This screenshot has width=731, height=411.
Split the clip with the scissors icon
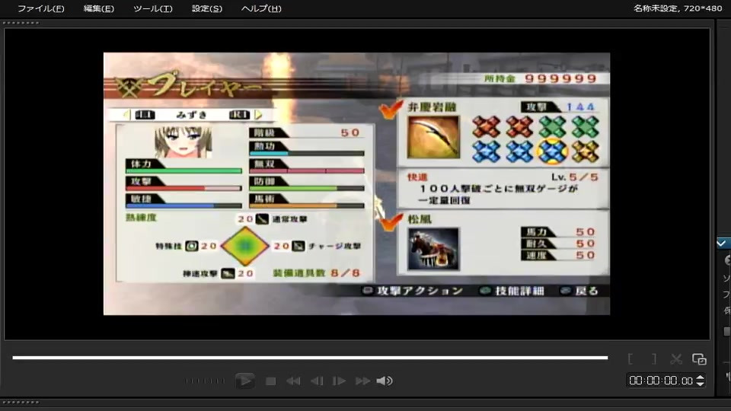pos(676,358)
